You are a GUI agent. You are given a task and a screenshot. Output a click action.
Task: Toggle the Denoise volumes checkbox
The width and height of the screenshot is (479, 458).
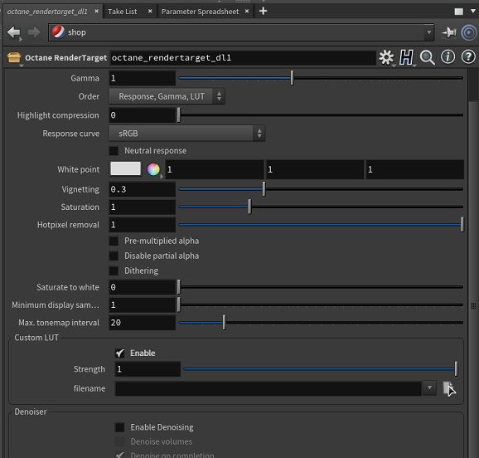[119, 441]
